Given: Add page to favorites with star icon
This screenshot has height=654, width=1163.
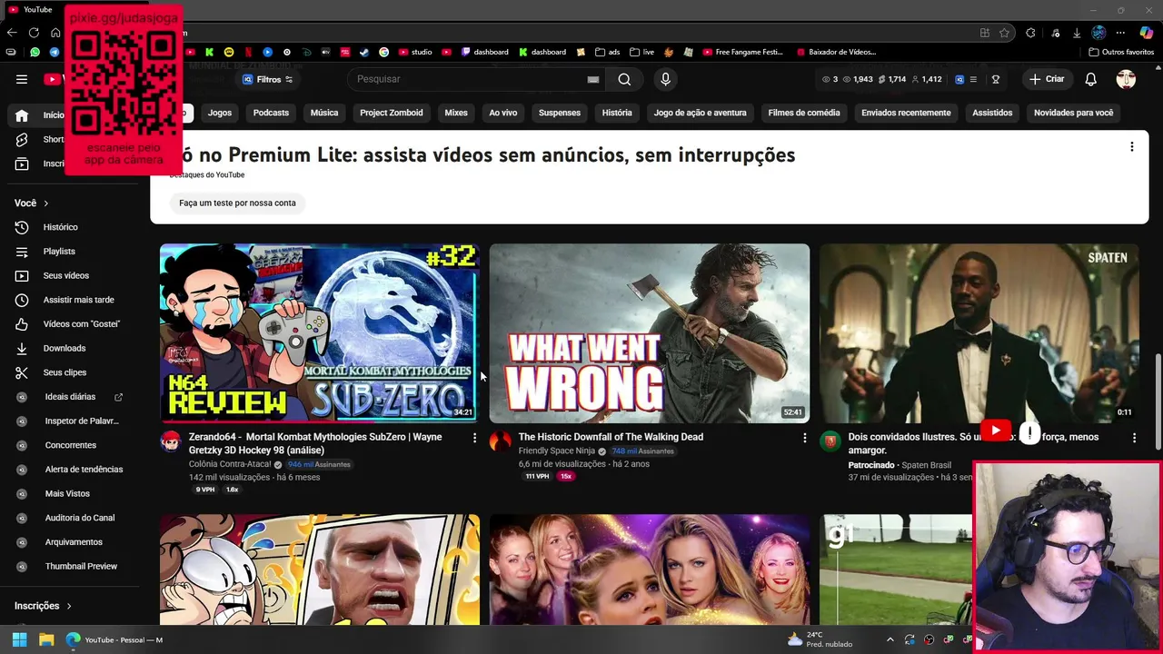Looking at the screenshot, I should [1004, 33].
